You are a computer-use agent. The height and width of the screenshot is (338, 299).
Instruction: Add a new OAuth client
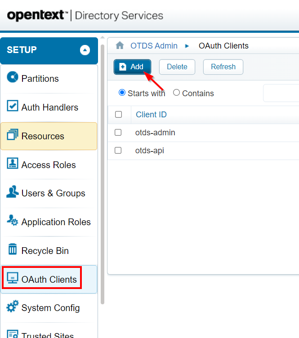[x=132, y=67]
